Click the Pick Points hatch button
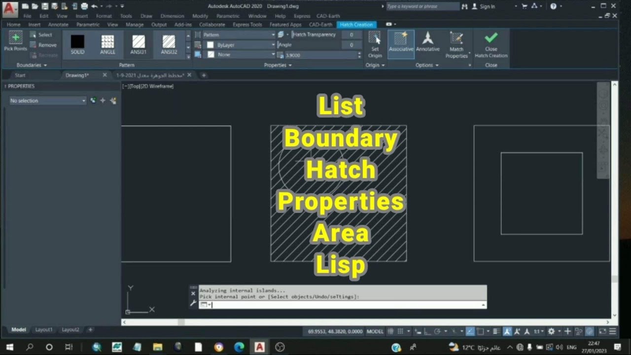Image resolution: width=631 pixels, height=355 pixels. (15, 42)
